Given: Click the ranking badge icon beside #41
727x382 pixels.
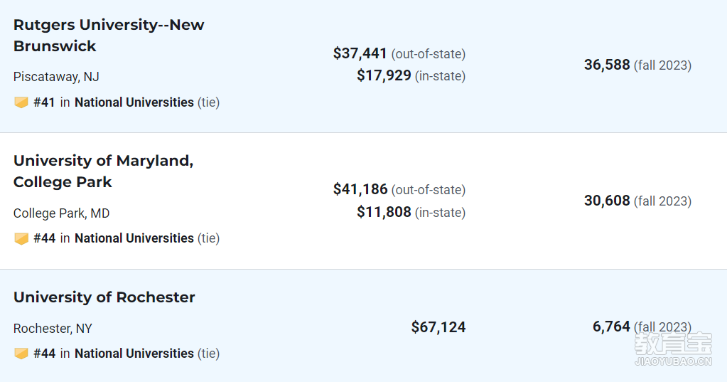Looking at the screenshot, I should point(21,102).
